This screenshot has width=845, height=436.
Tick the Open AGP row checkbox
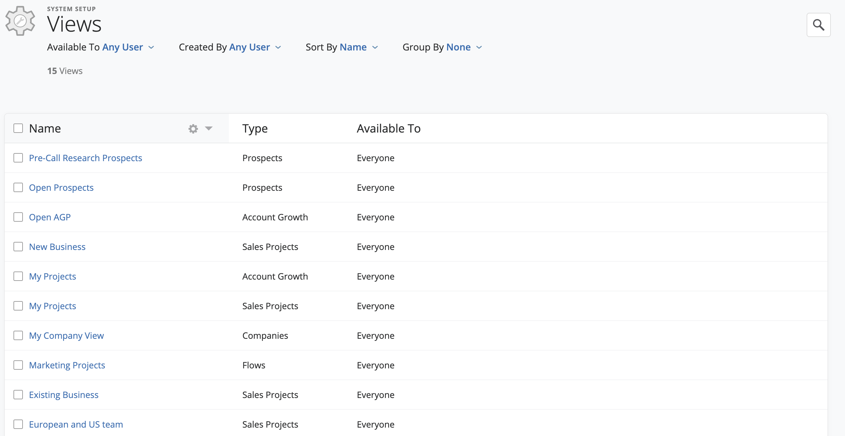pos(18,217)
